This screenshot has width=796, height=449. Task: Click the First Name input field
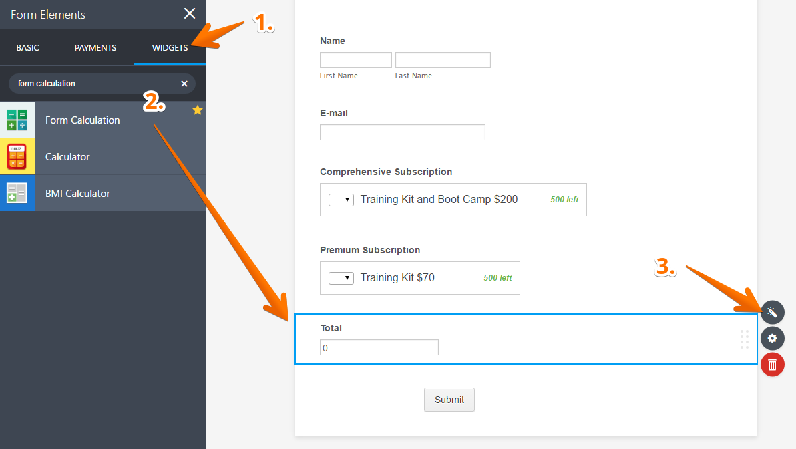click(356, 60)
